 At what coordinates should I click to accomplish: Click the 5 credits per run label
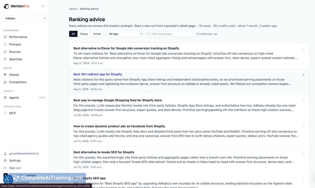coord(207,34)
